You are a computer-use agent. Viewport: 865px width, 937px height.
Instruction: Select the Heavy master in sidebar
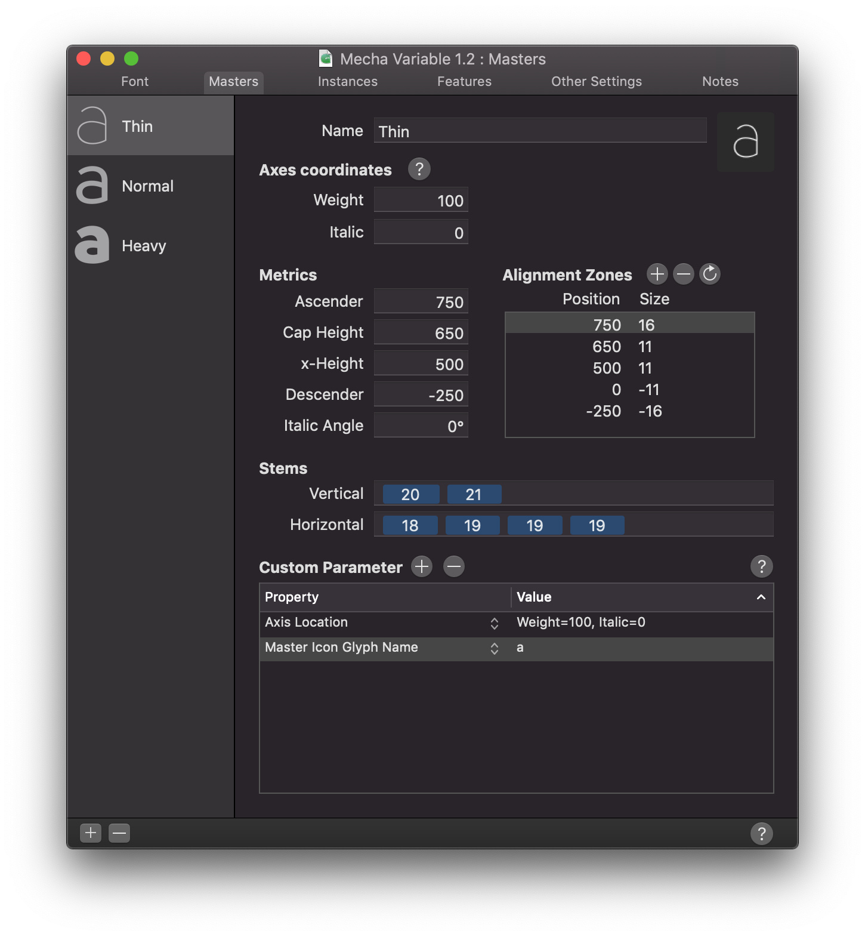pyautogui.click(x=143, y=246)
